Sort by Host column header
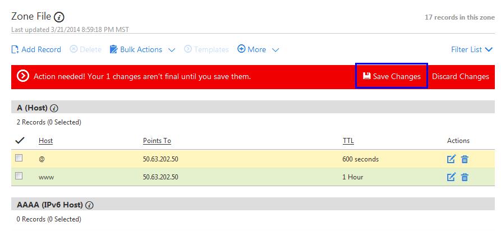 click(45, 141)
